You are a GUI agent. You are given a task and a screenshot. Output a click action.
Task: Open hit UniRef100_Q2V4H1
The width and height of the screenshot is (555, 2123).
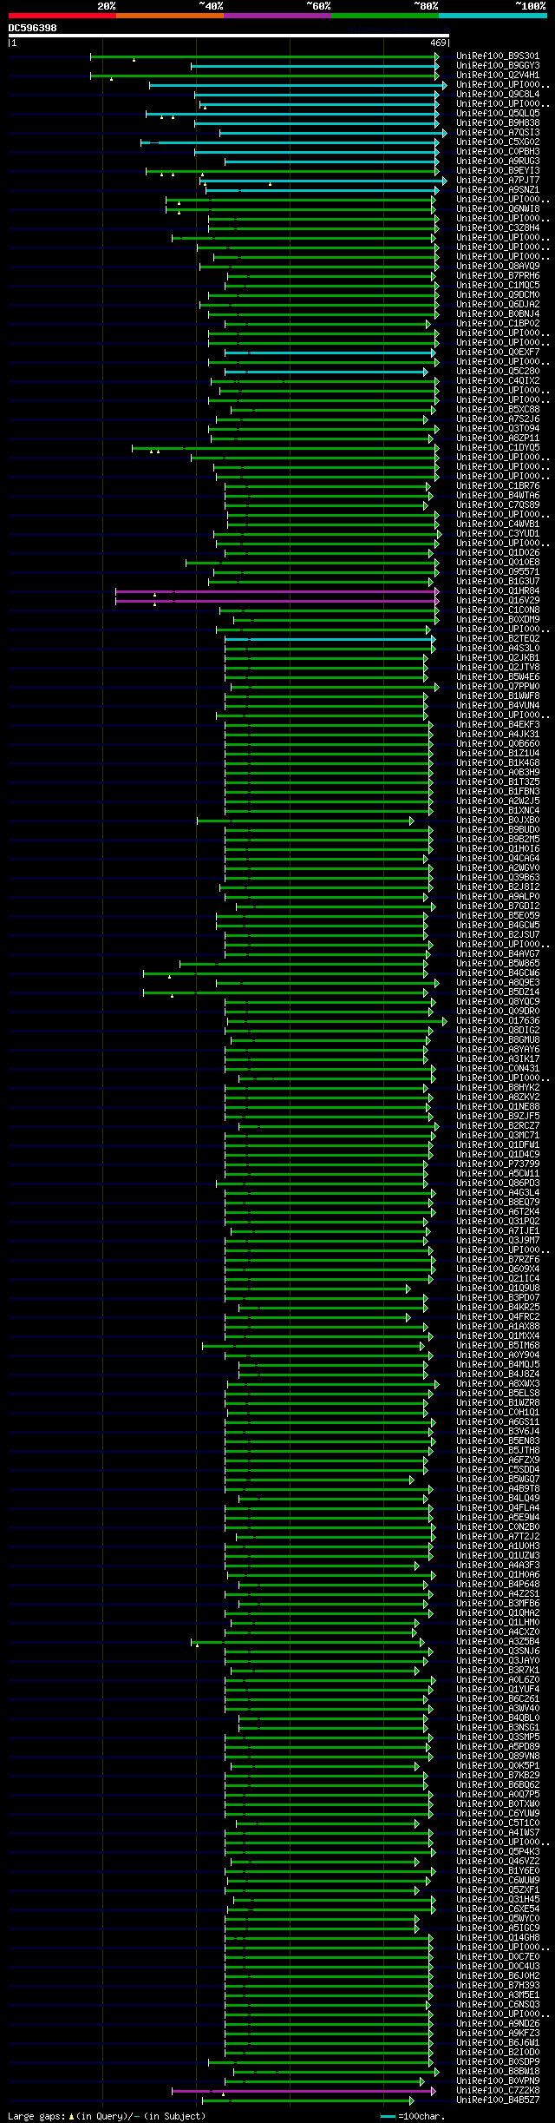(x=498, y=76)
